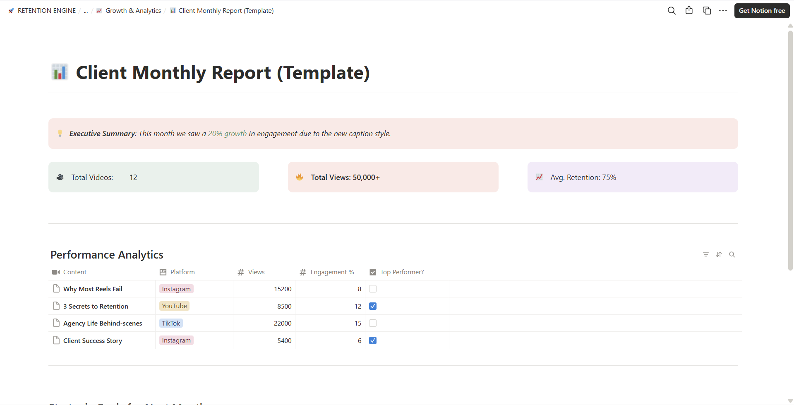Click the scrollbar up arrow
Screen dimensions: 794x405
pyautogui.click(x=790, y=25)
